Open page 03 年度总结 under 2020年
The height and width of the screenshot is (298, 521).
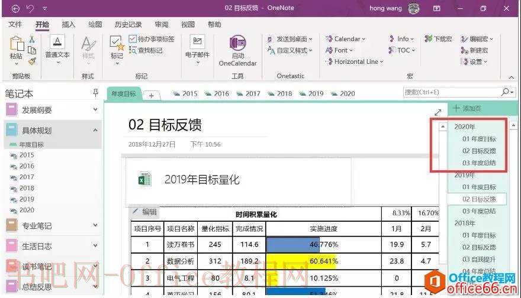tap(479, 163)
